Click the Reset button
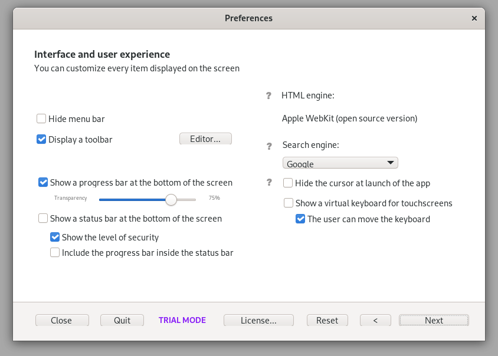Image resolution: width=498 pixels, height=356 pixels. pos(327,320)
